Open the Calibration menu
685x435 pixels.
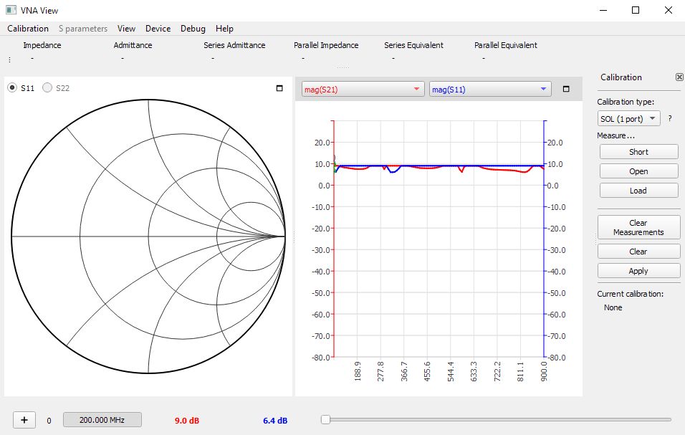[x=28, y=29]
